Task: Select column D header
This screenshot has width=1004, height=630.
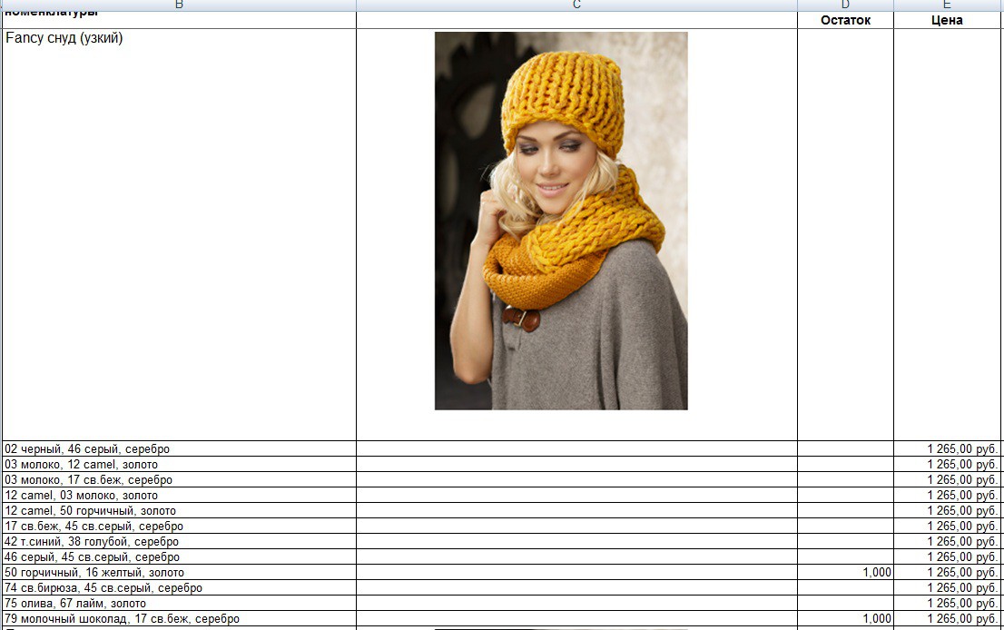Action: pyautogui.click(x=845, y=5)
